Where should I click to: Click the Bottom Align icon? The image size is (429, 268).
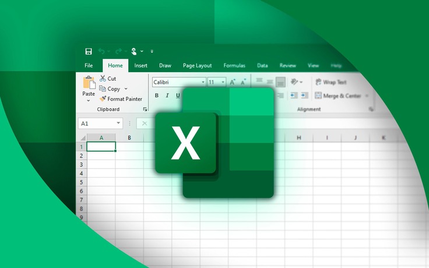coord(281,82)
